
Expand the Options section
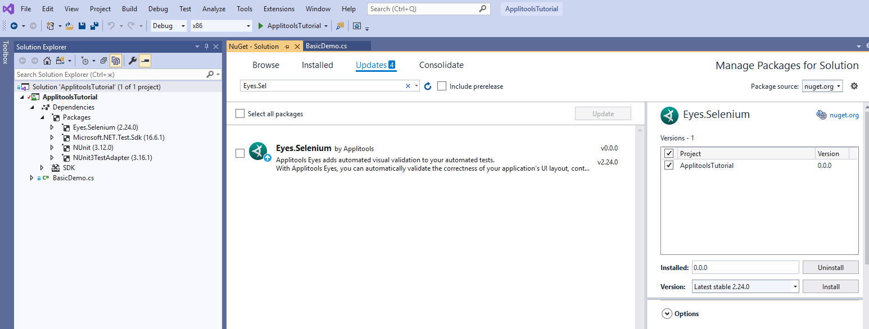pyautogui.click(x=667, y=314)
